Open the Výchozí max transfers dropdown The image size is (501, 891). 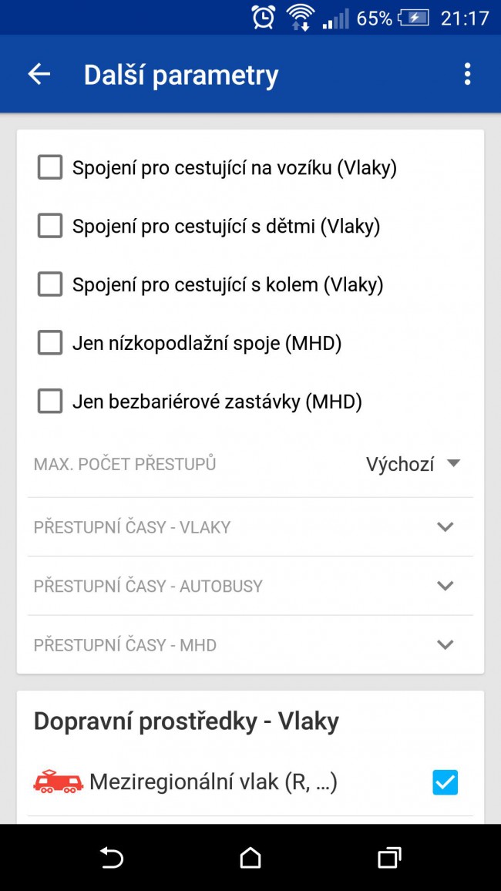pos(413,464)
